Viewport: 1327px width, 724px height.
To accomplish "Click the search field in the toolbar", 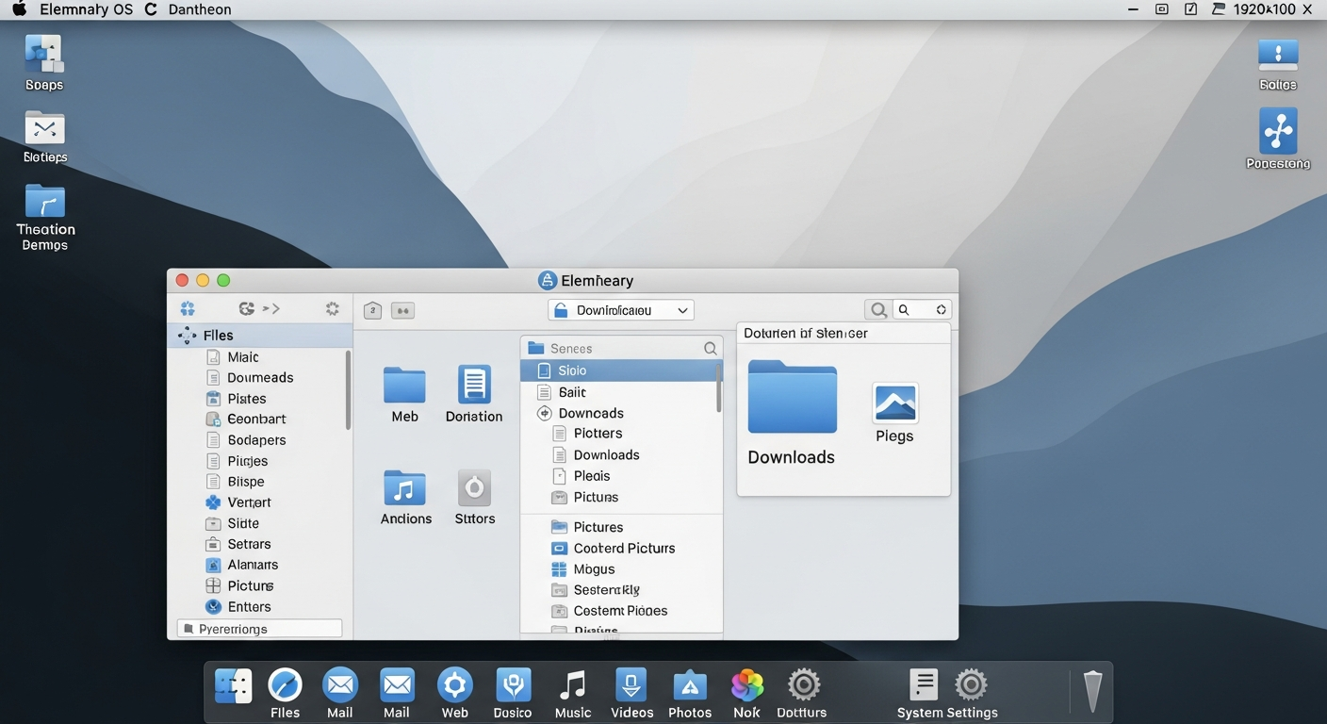I will 920,309.
